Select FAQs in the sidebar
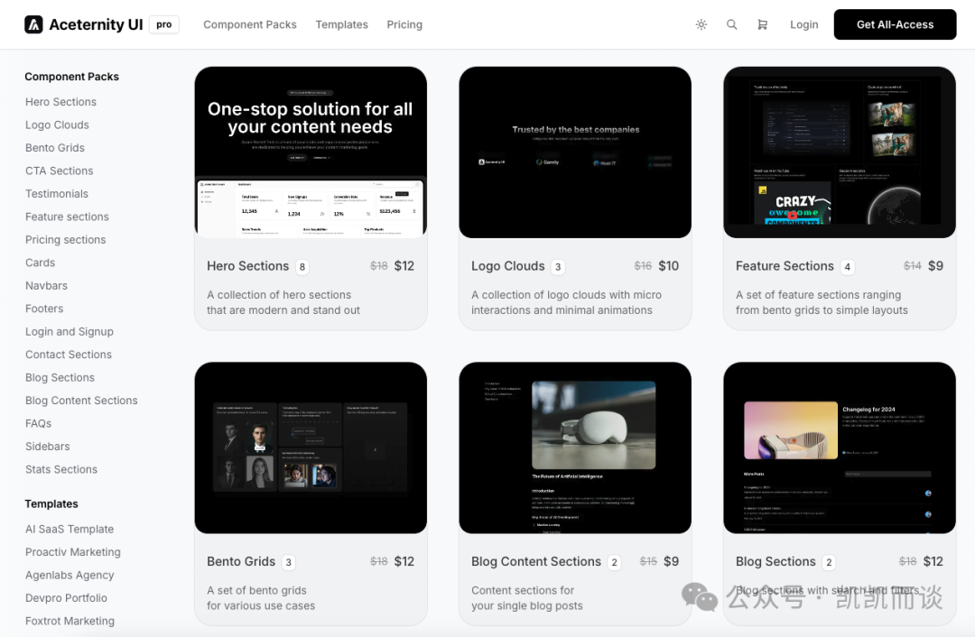 [x=39, y=424]
